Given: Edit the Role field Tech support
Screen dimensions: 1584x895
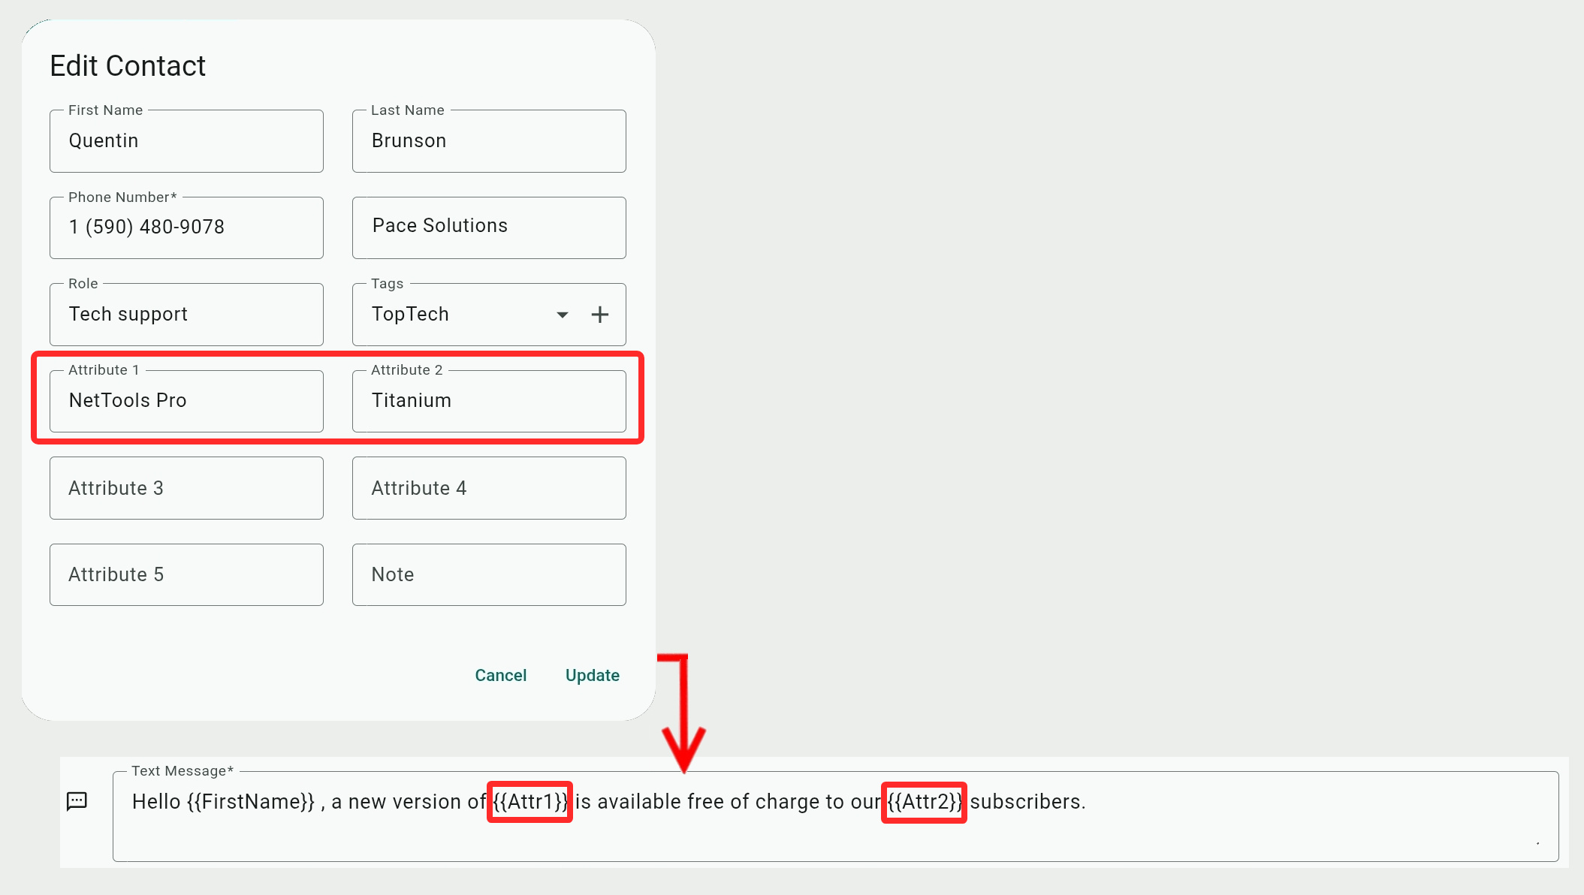Looking at the screenshot, I should [186, 315].
